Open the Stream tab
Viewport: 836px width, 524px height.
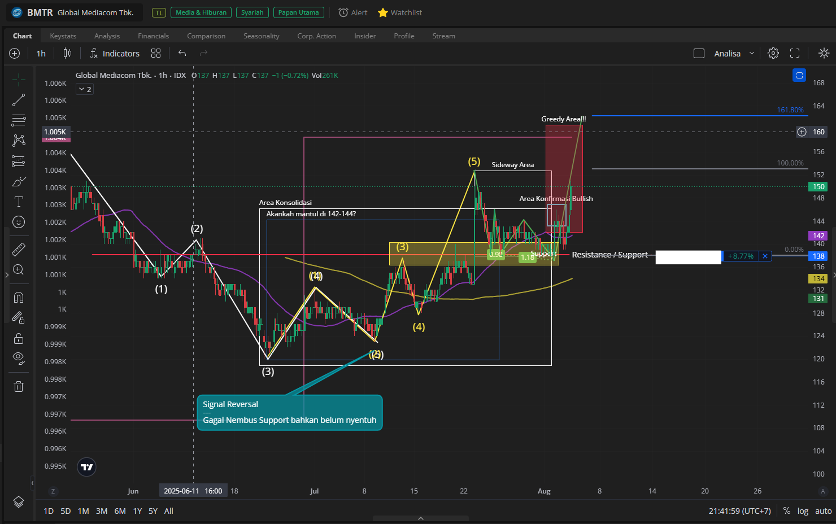pos(444,36)
